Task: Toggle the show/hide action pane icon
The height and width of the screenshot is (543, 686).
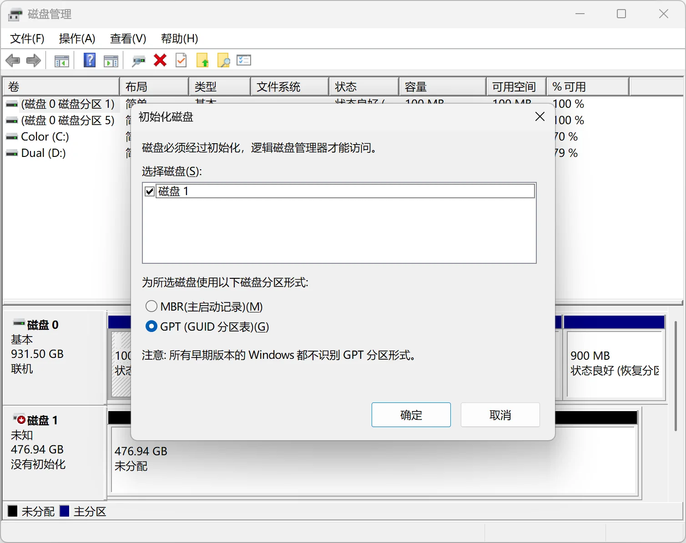Action: [x=111, y=60]
